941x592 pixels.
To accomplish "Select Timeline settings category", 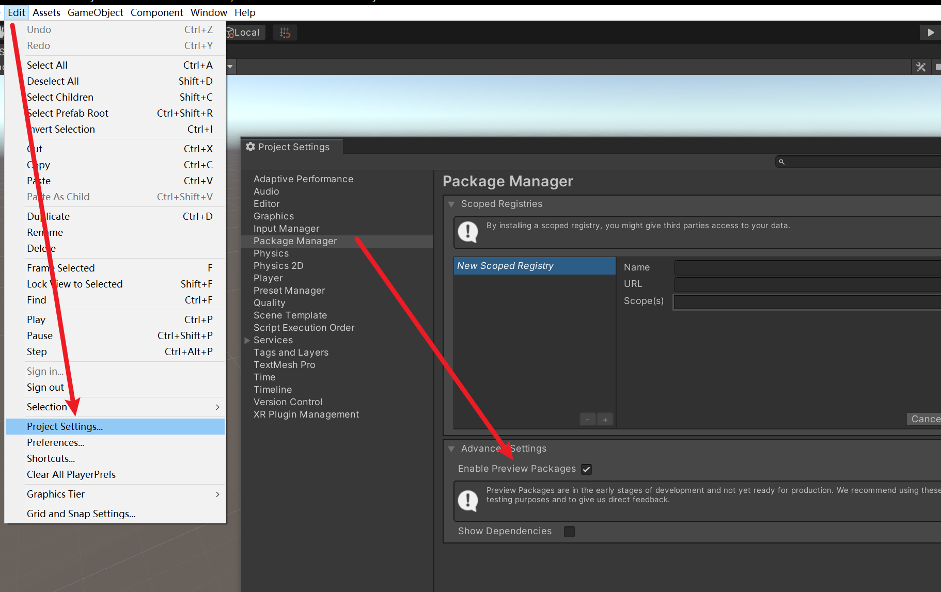I will coord(337,390).
